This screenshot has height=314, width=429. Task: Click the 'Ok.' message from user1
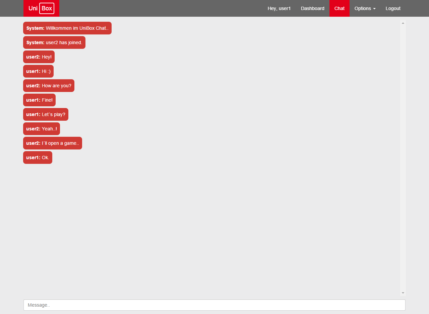38,158
